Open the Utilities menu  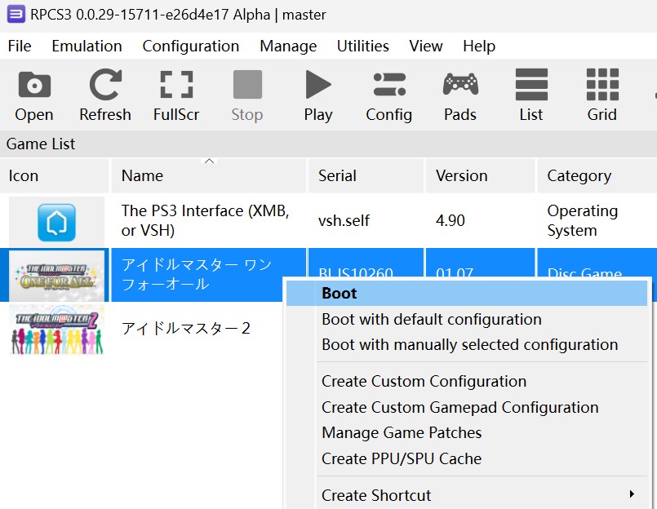[363, 46]
